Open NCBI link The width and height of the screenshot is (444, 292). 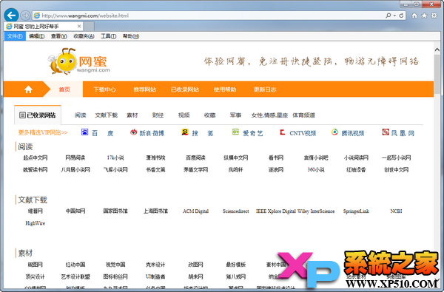(396, 211)
